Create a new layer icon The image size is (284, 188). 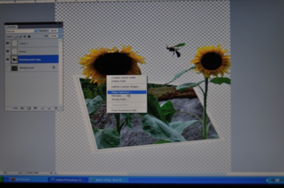tap(49, 108)
